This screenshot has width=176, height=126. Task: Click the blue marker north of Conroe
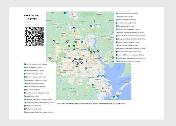tap(65, 13)
